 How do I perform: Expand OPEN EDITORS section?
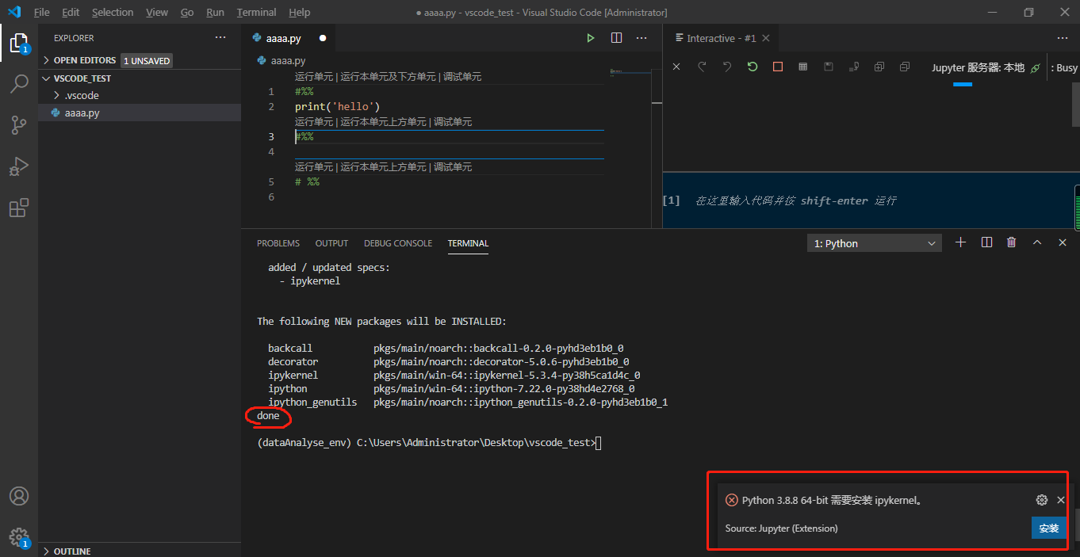[x=140, y=60]
